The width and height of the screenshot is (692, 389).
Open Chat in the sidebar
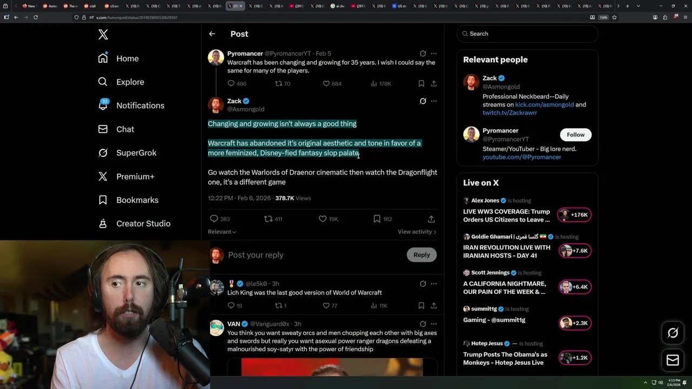(116, 129)
